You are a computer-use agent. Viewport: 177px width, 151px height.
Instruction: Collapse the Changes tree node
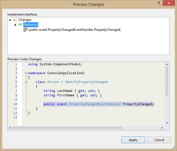coord(10,20)
